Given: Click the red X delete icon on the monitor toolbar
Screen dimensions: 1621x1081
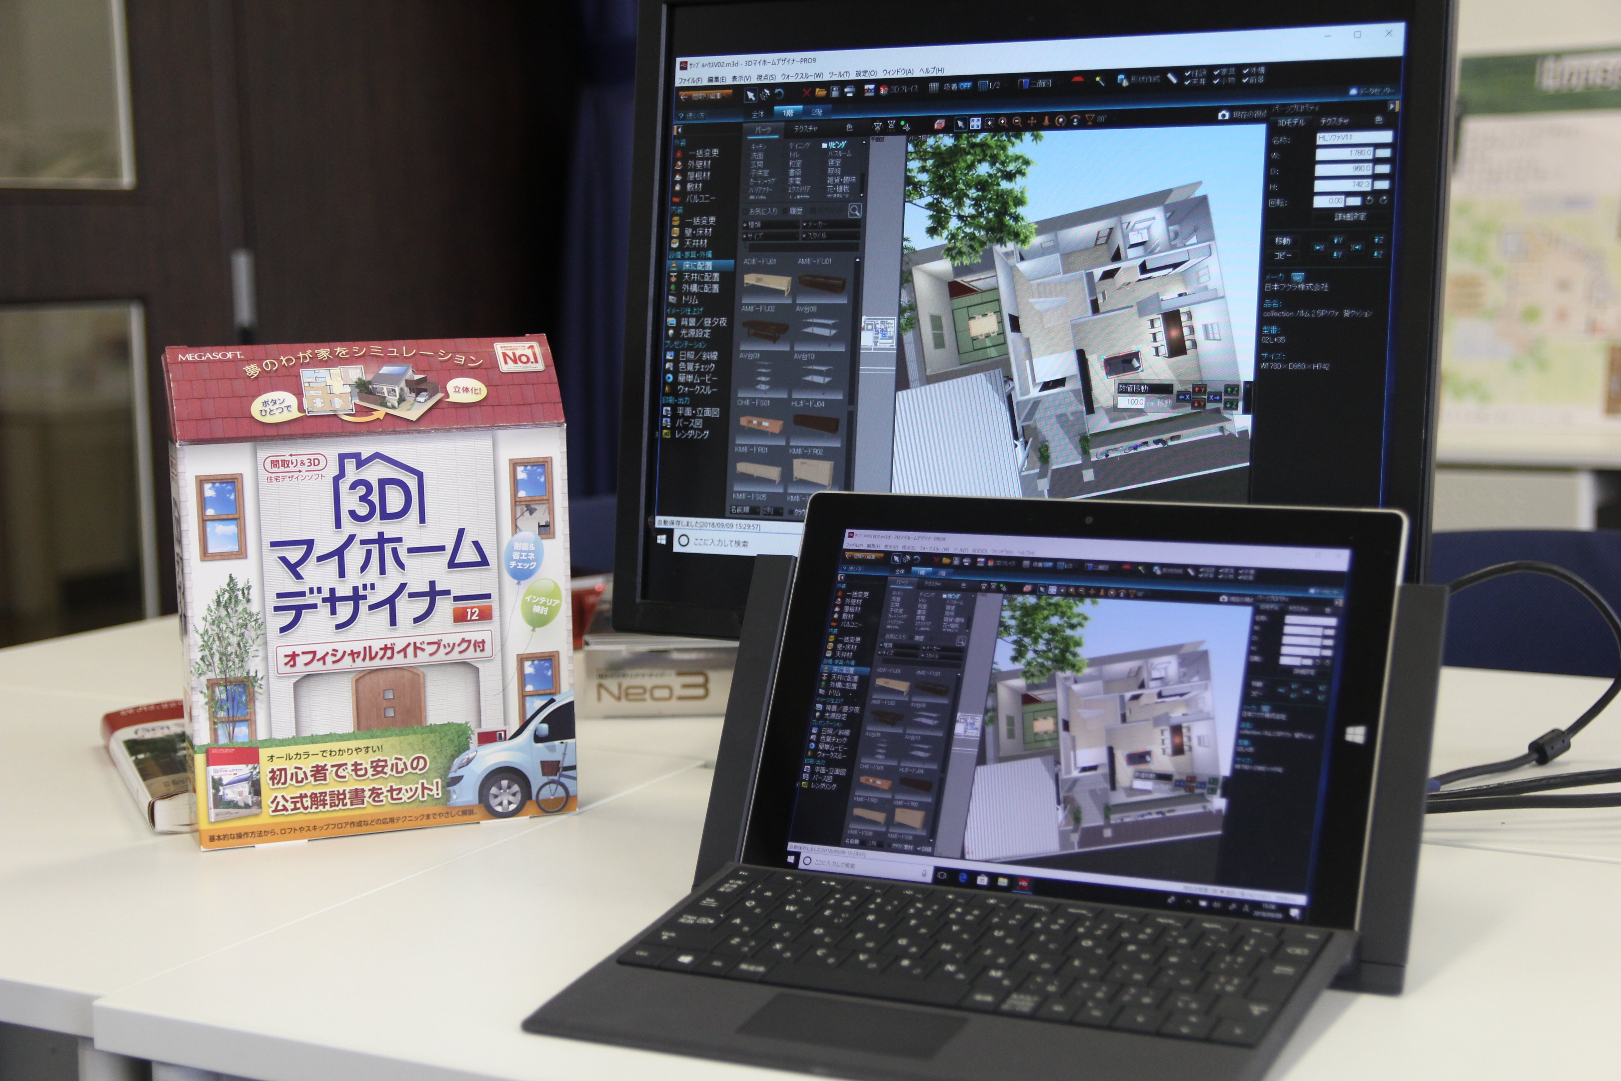Looking at the screenshot, I should coord(806,92).
